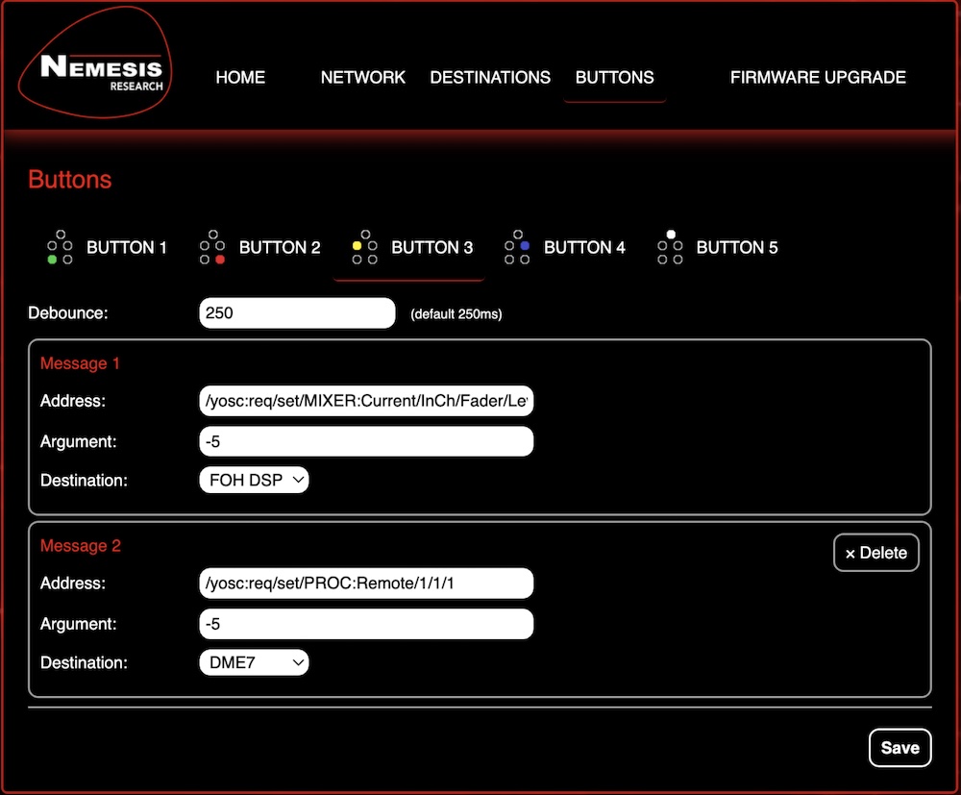The width and height of the screenshot is (961, 795).
Task: Click the blue LED indicator on Button 4
Action: click(527, 246)
